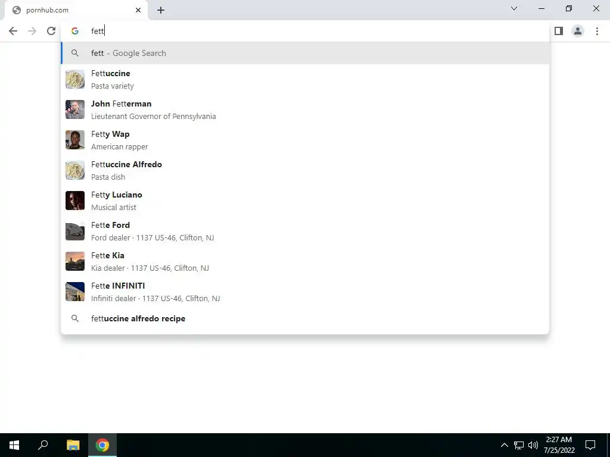Open the side panel icon
The height and width of the screenshot is (457, 610).
click(x=559, y=31)
